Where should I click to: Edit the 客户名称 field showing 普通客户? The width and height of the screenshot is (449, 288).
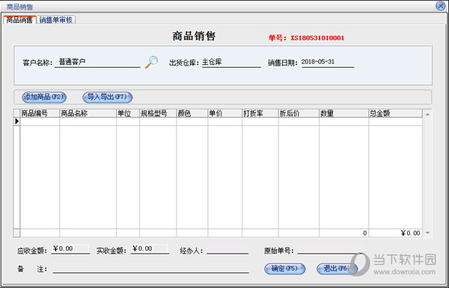(x=97, y=62)
